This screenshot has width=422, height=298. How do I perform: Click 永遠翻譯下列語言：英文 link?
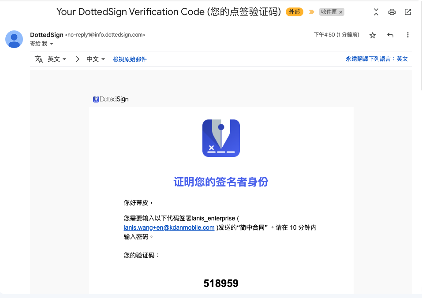pos(377,59)
